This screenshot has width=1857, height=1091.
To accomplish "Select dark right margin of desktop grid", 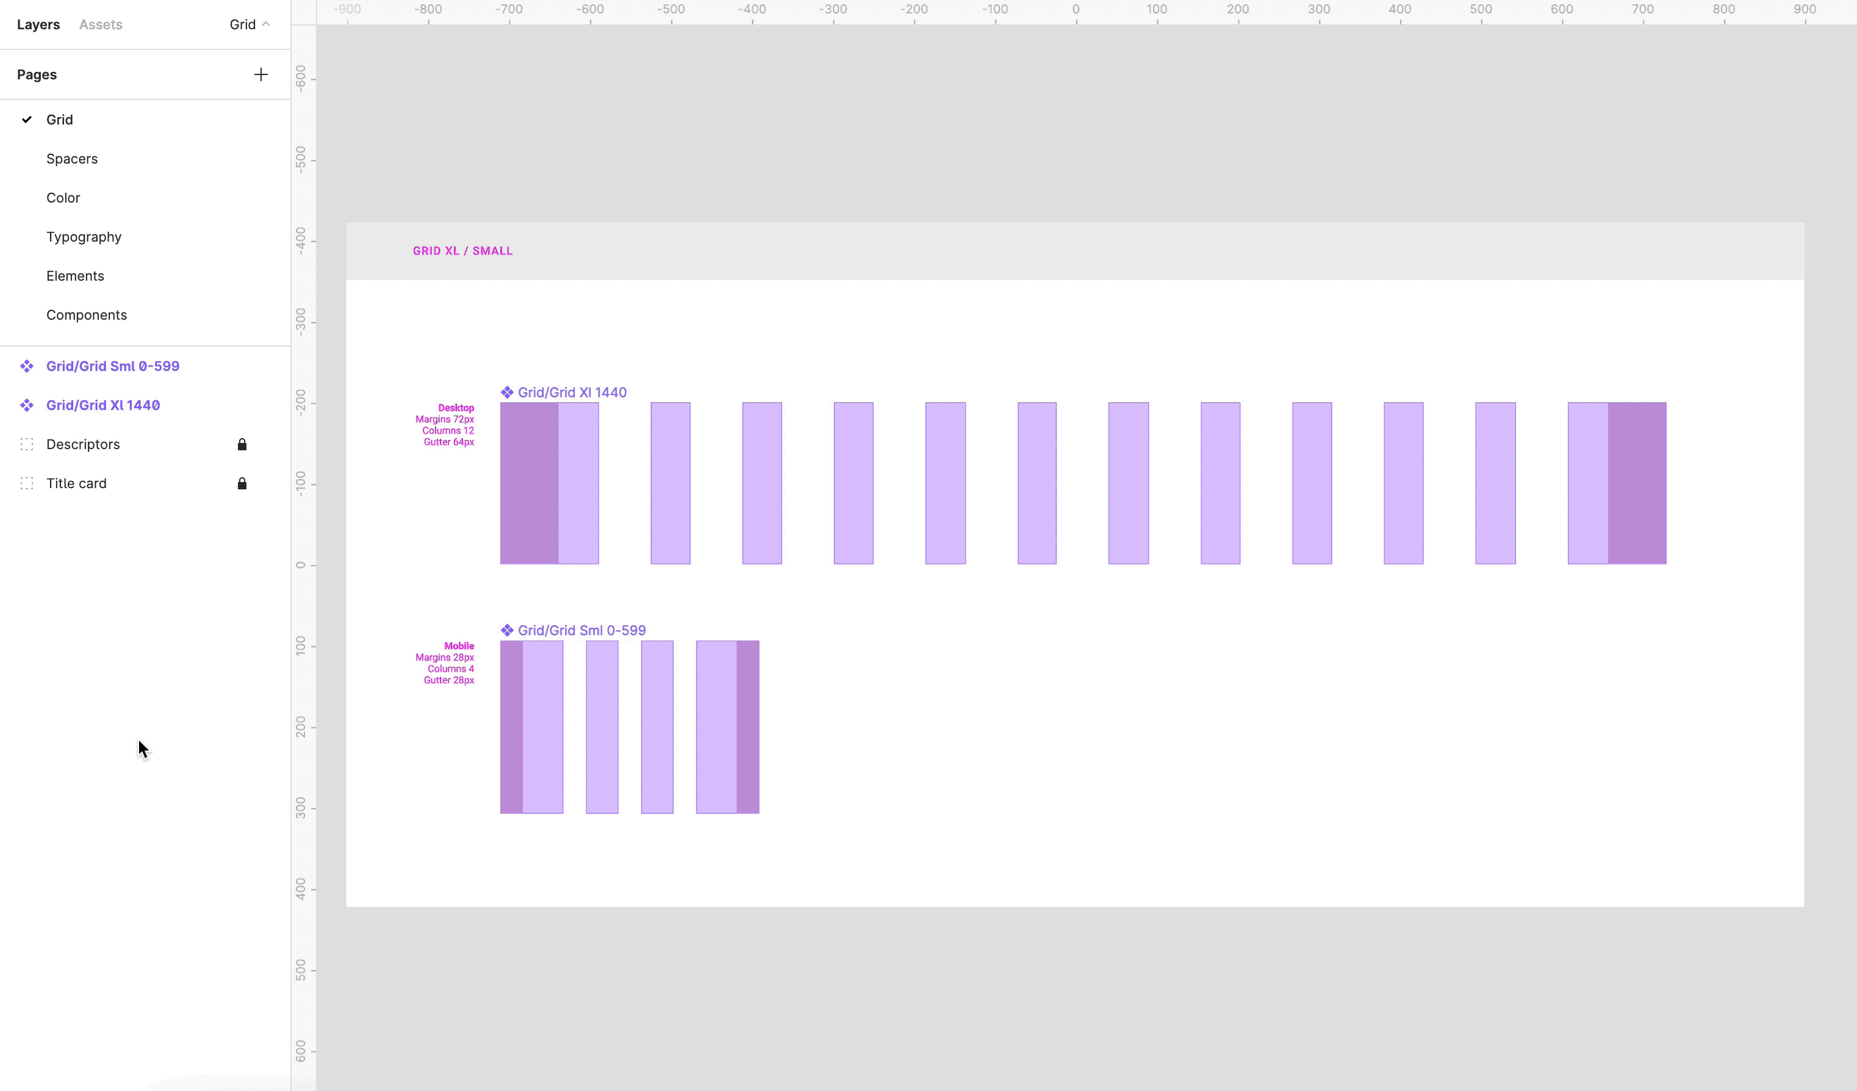I will click(1637, 483).
